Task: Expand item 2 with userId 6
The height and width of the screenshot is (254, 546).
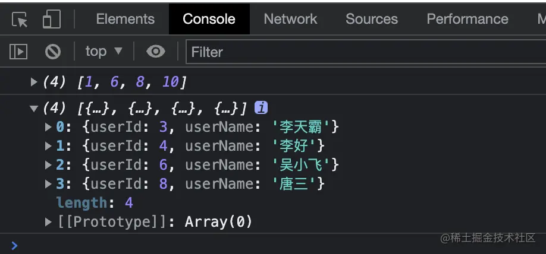Action: pyautogui.click(x=48, y=165)
